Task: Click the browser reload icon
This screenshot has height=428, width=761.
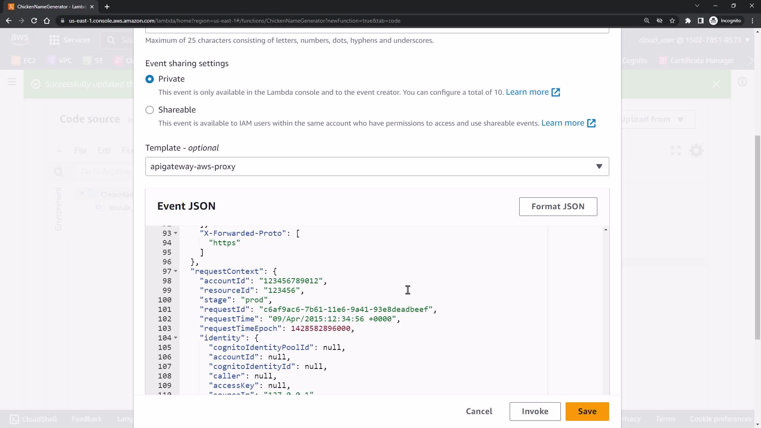Action: pos(34,21)
